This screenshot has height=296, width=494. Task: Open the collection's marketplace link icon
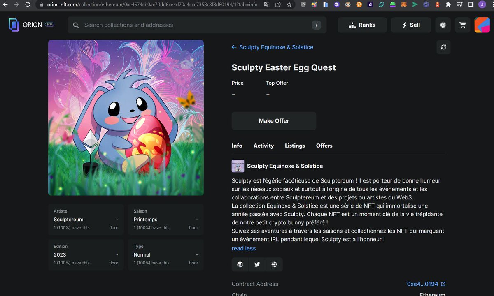(x=240, y=264)
